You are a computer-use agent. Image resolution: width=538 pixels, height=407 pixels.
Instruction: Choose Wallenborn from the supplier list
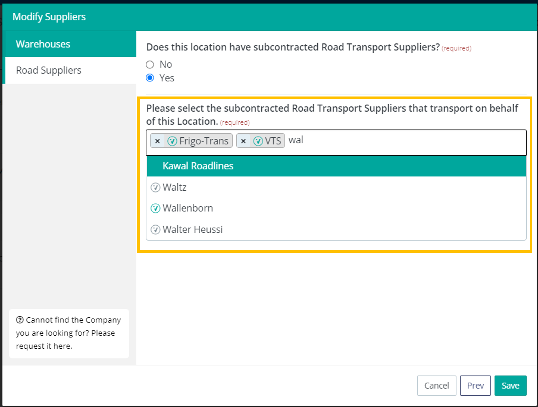pyautogui.click(x=337, y=208)
